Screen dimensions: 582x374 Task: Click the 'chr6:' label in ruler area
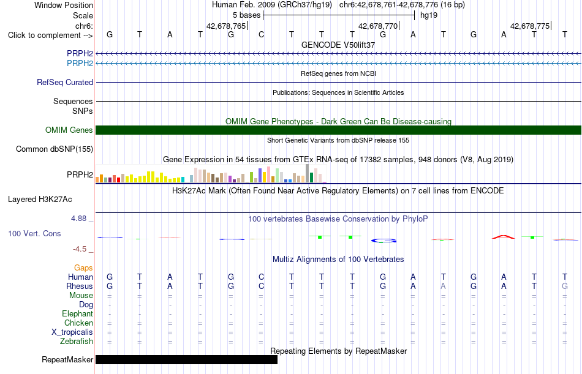[85, 26]
